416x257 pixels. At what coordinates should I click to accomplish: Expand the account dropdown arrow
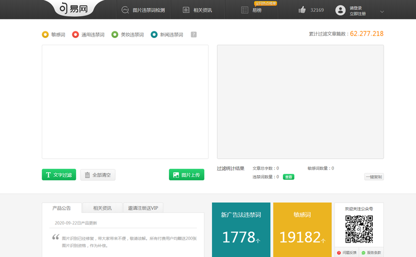382,11
